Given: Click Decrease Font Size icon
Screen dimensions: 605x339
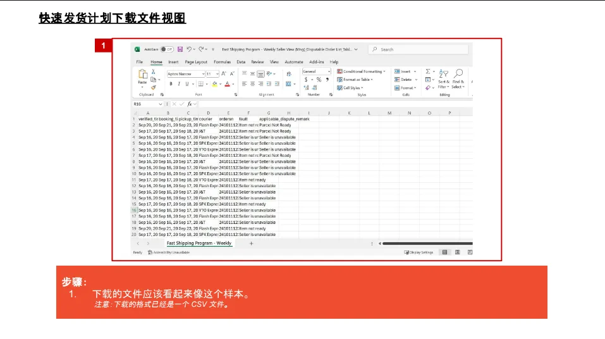Looking at the screenshot, I should click(x=232, y=73).
